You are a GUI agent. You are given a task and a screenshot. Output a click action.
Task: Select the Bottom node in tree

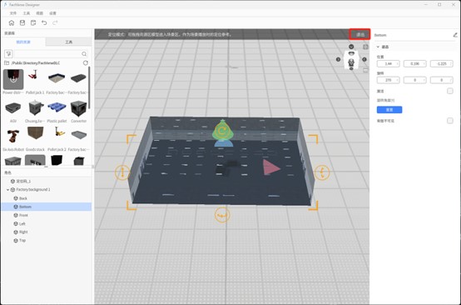[47, 207]
